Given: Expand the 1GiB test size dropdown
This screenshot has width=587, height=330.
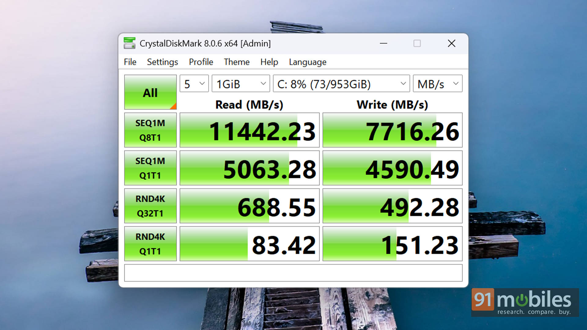Looking at the screenshot, I should tap(241, 83).
